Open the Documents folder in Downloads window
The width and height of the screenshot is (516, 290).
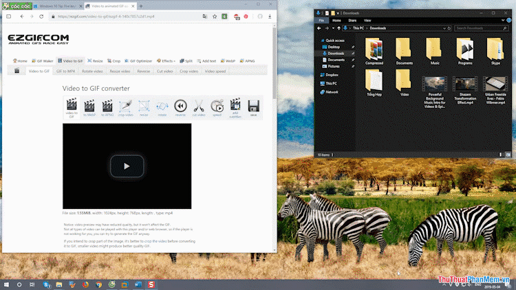click(404, 52)
